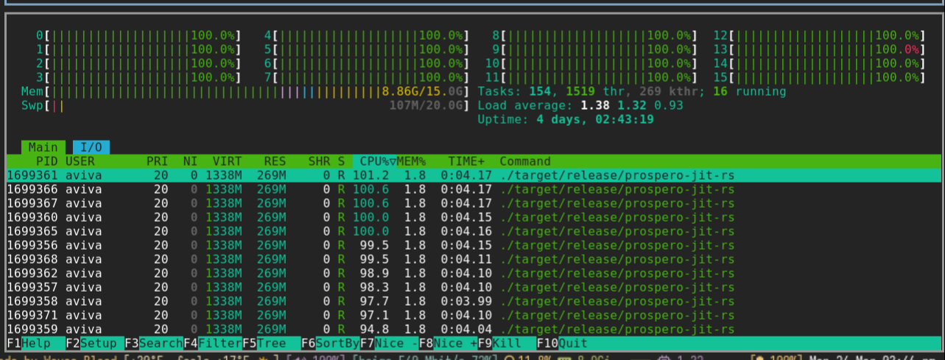Select process row with PID 1699366

[368, 189]
